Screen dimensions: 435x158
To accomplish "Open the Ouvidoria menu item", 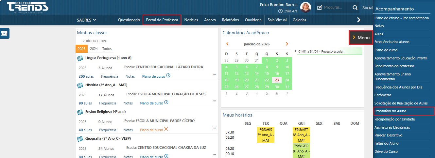I will 253,20.
